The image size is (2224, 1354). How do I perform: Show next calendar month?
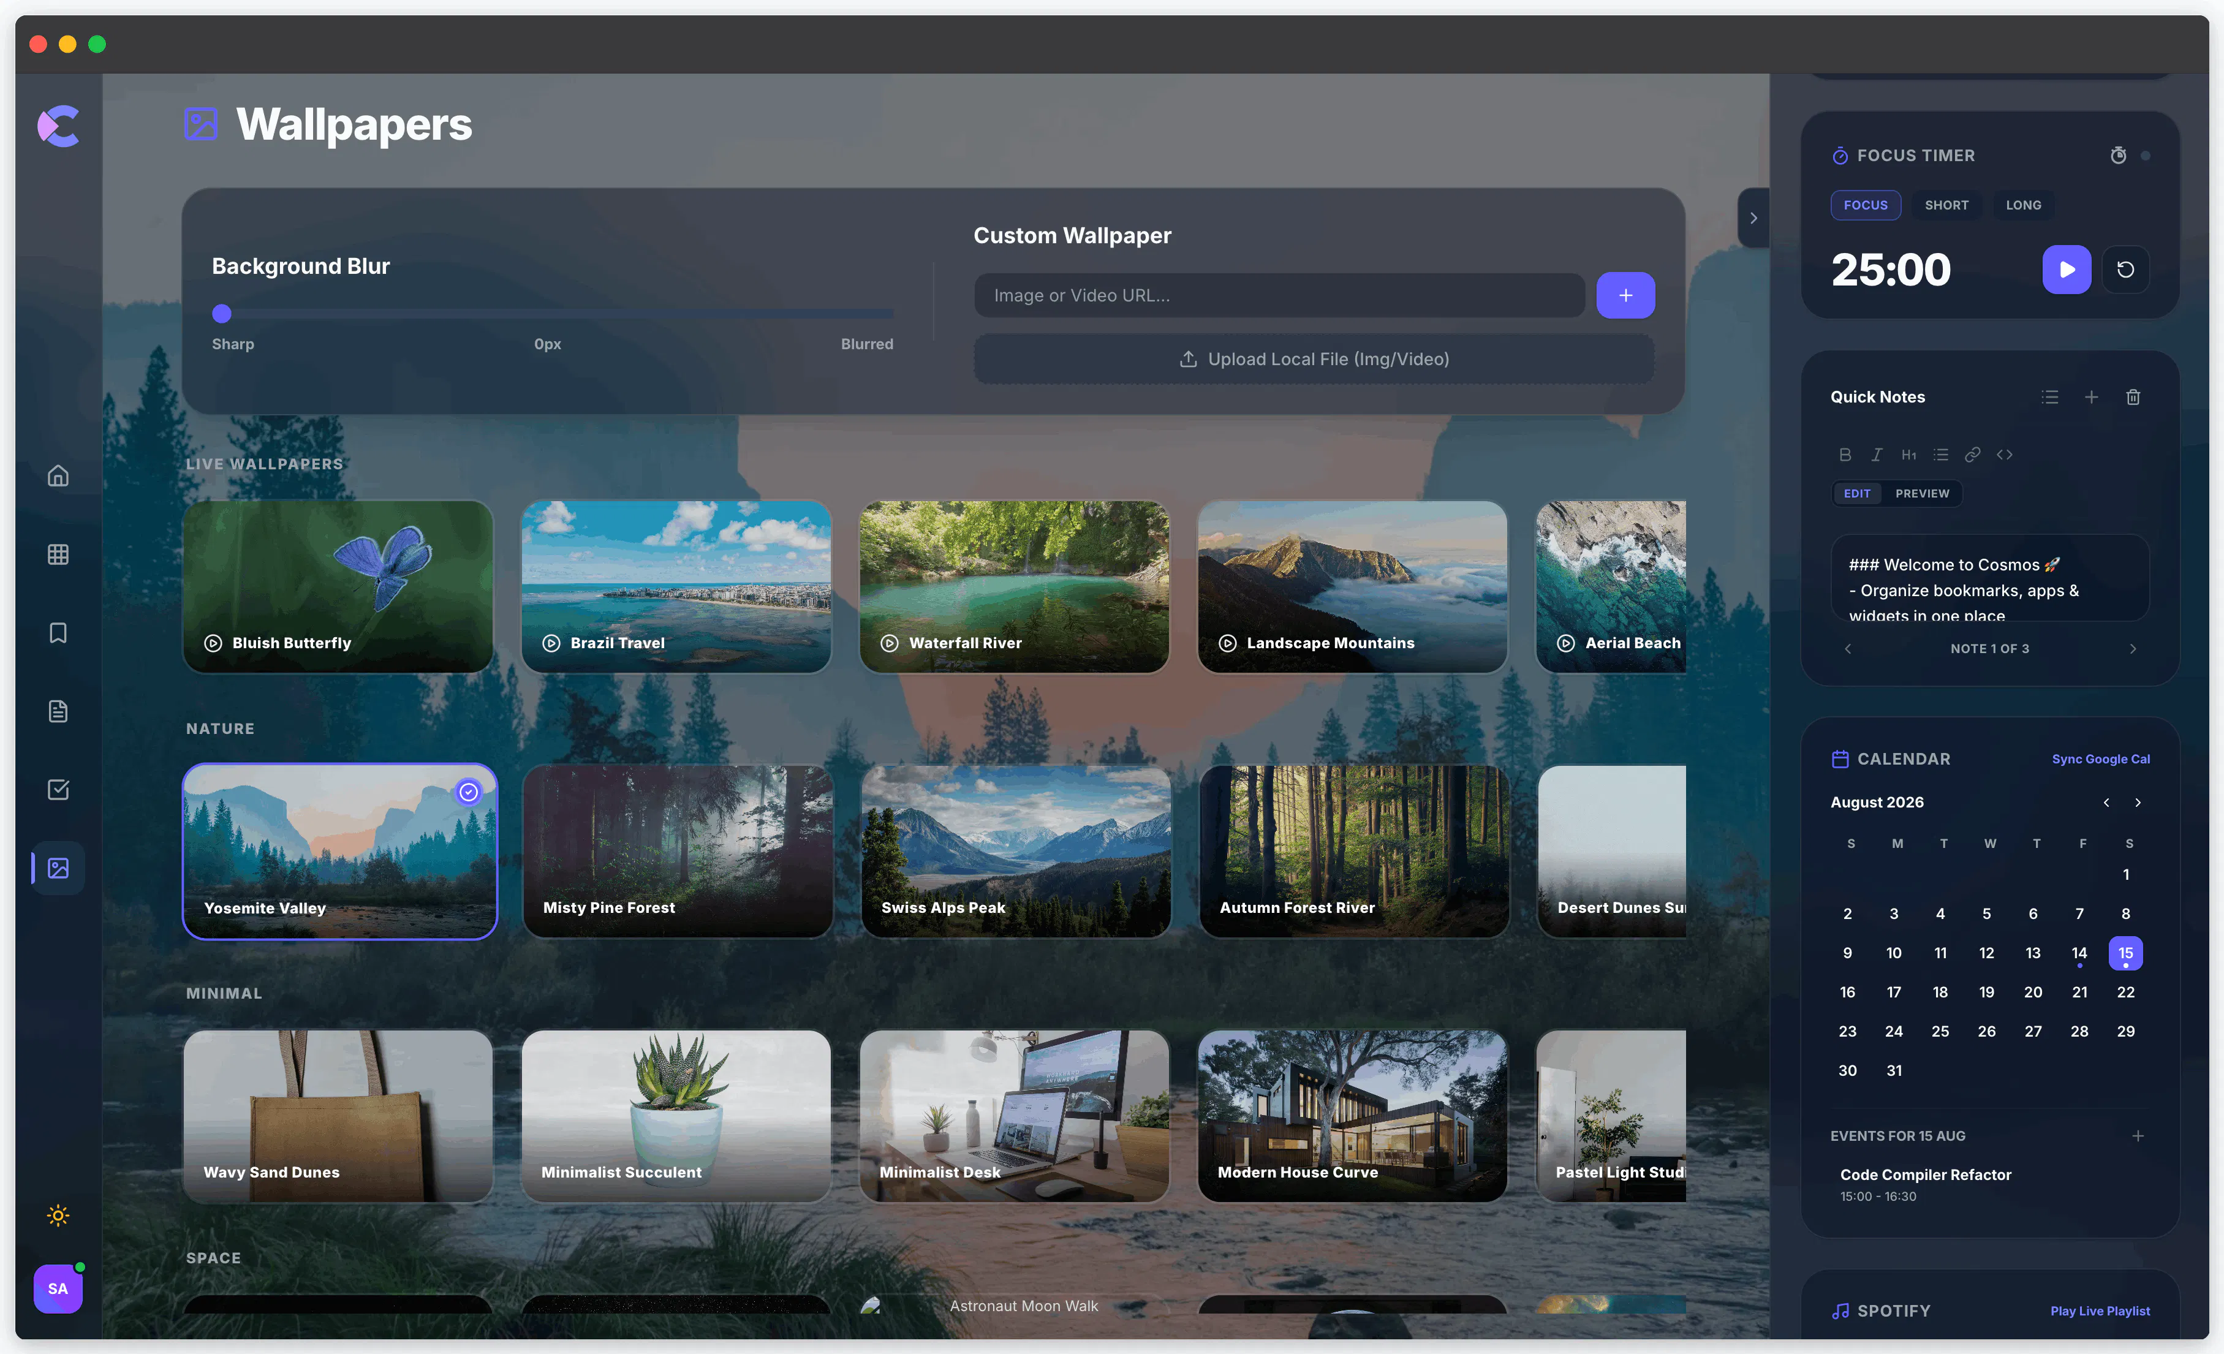point(2138,803)
